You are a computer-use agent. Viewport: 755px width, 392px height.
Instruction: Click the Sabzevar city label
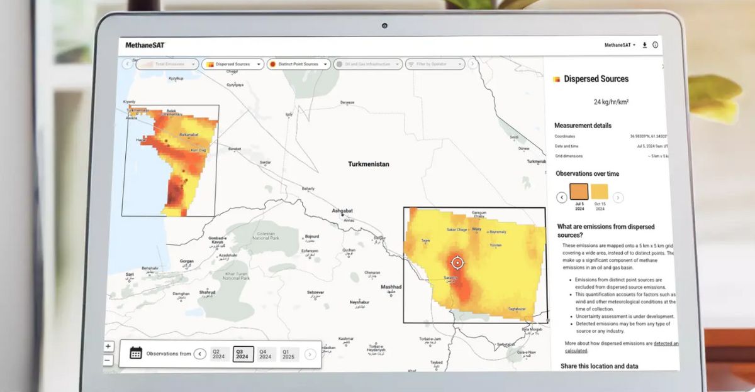(x=316, y=292)
